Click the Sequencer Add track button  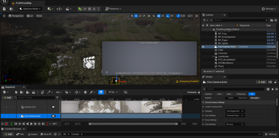pyautogui.click(x=7, y=98)
